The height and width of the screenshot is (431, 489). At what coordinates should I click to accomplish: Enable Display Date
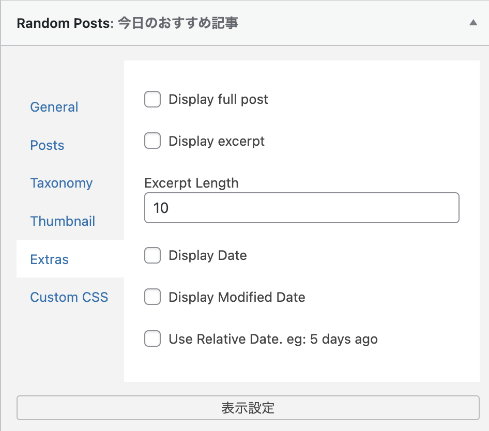click(152, 255)
